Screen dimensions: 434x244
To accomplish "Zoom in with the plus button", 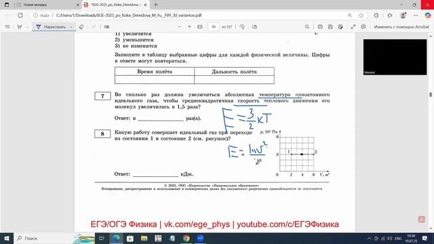I will [190, 27].
